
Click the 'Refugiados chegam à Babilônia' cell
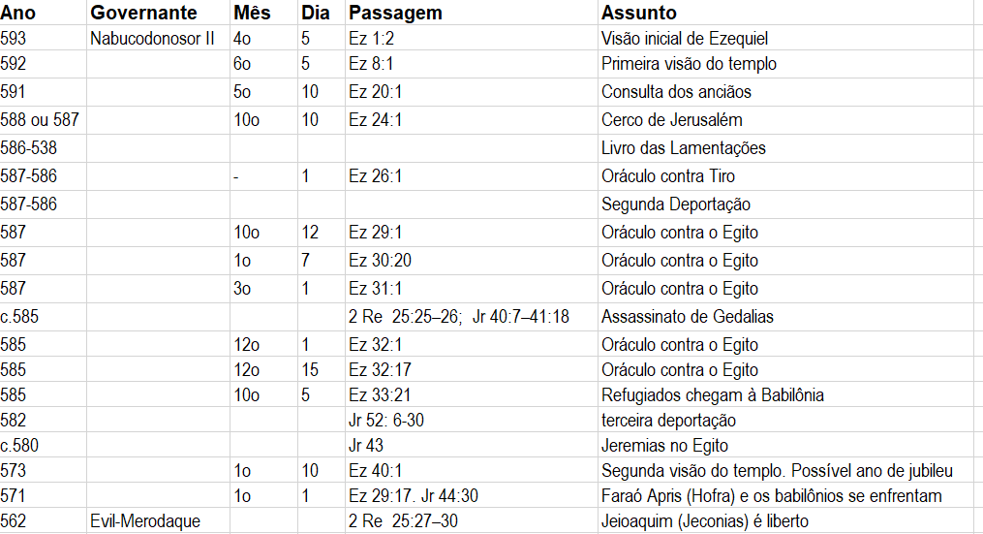(712, 395)
